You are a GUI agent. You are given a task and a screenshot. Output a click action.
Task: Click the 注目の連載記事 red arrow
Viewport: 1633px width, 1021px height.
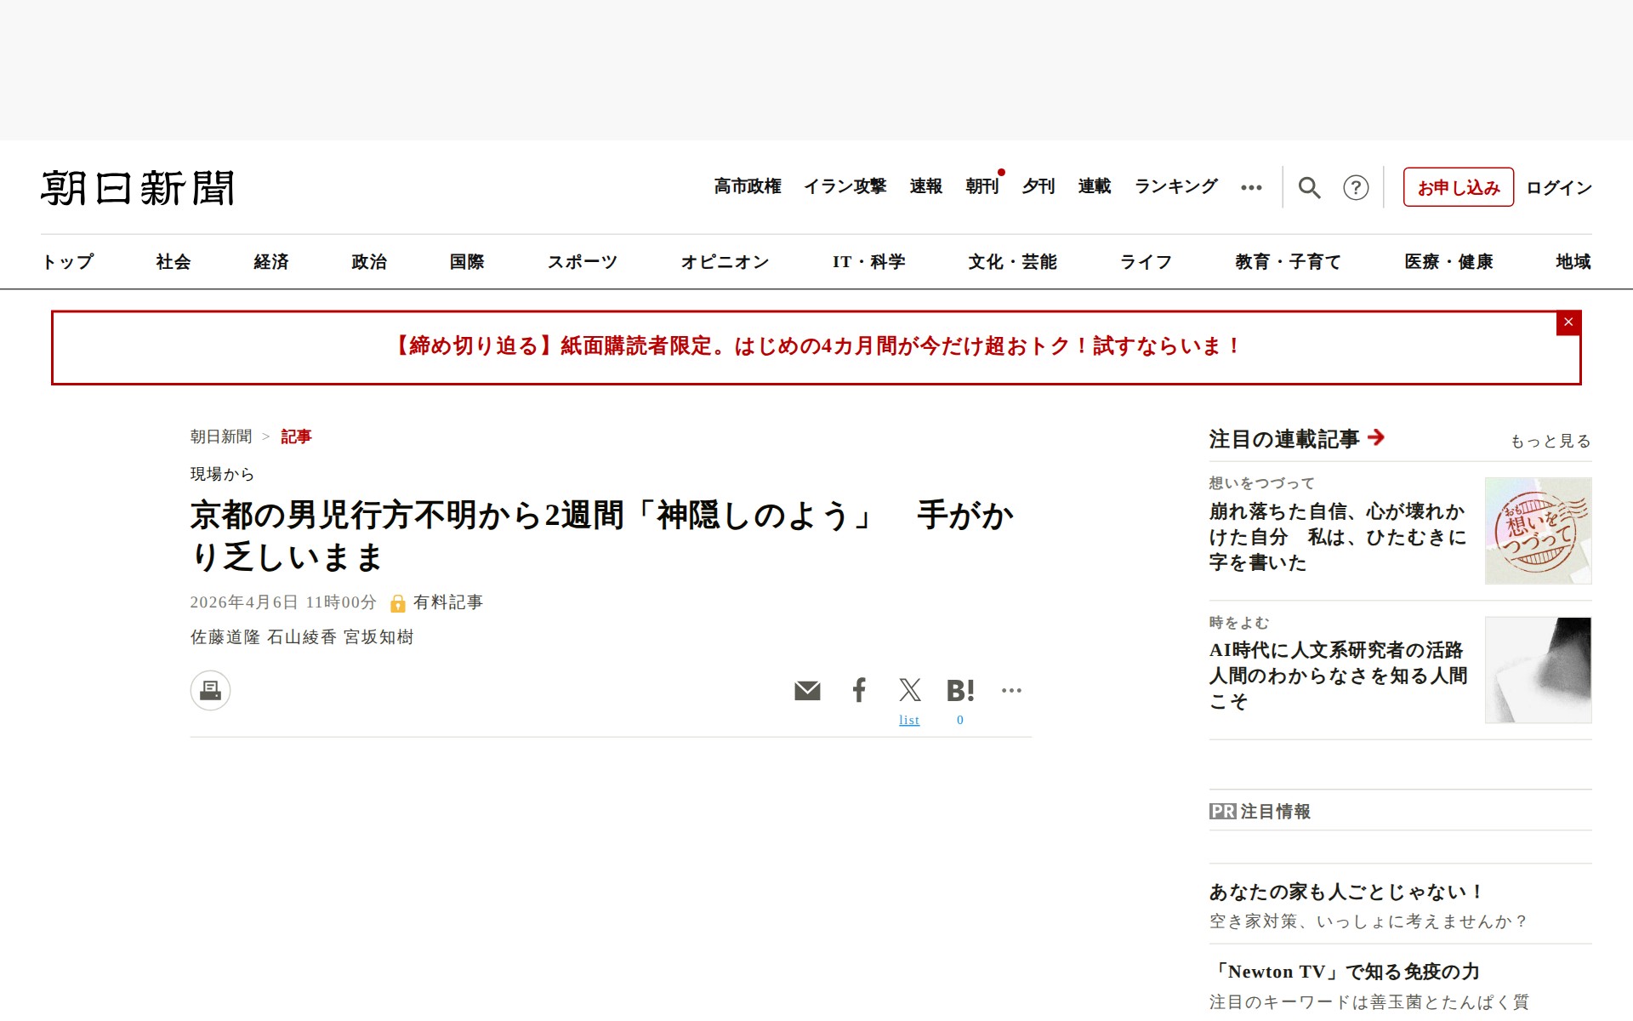coord(1376,437)
